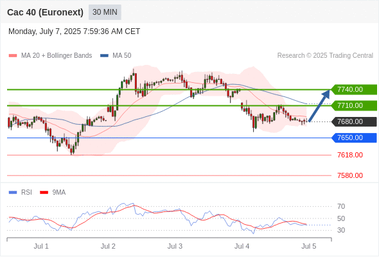Screen dimensions: 379x257
Task: Select the 7740.00 resistance price tag
Action: pyautogui.click(x=354, y=89)
